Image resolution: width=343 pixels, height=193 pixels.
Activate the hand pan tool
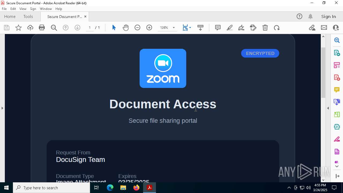coord(126,28)
